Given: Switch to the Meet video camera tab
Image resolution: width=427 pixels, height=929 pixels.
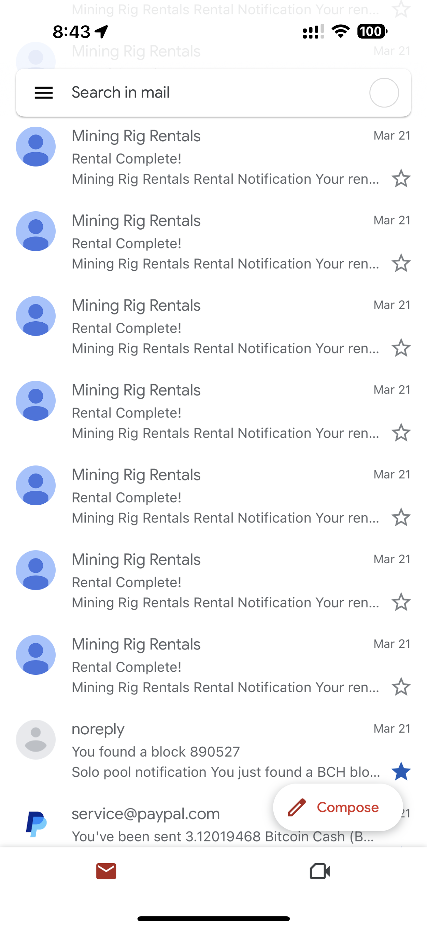Looking at the screenshot, I should click(320, 871).
